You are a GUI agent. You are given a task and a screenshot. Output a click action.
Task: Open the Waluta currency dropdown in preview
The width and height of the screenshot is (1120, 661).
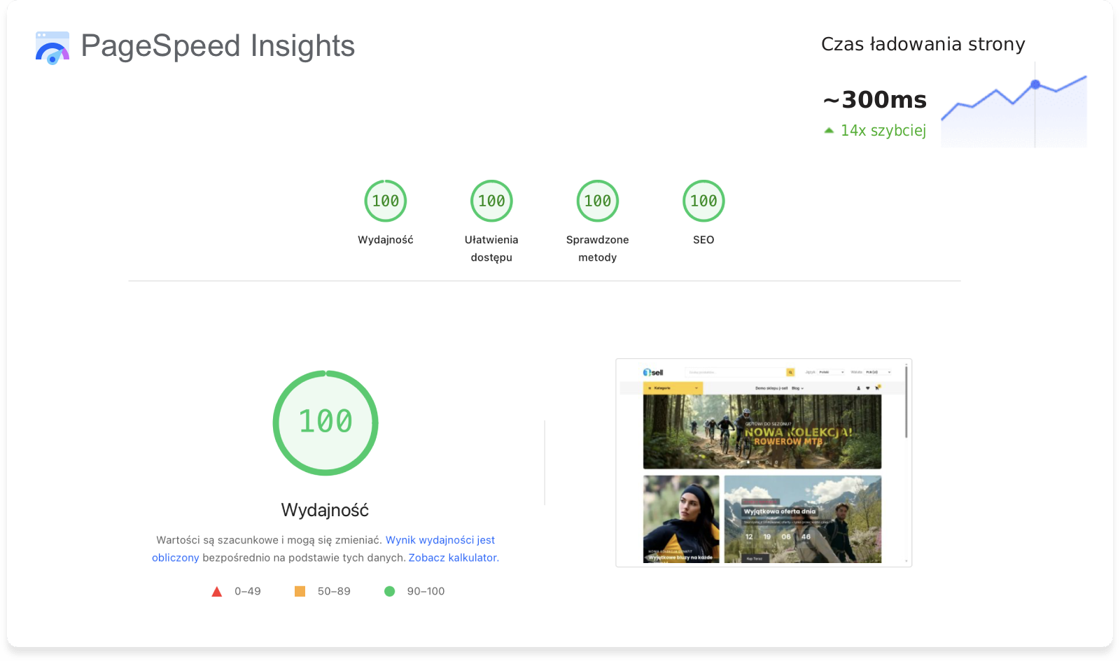878,372
